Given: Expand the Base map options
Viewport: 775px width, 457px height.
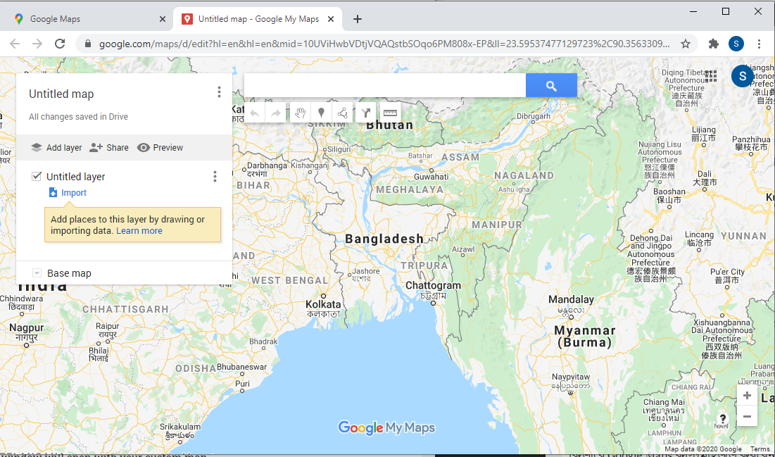Looking at the screenshot, I should tap(37, 273).
